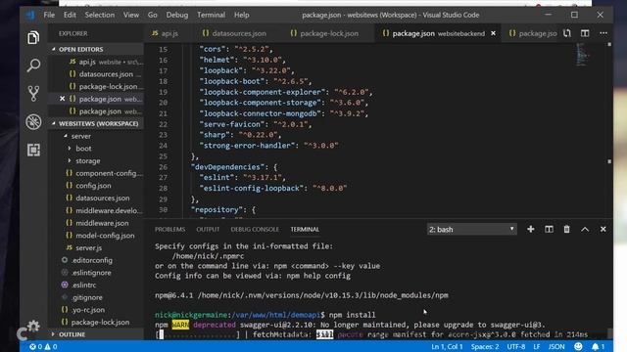Open the Extensions view in activity bar

click(x=33, y=150)
